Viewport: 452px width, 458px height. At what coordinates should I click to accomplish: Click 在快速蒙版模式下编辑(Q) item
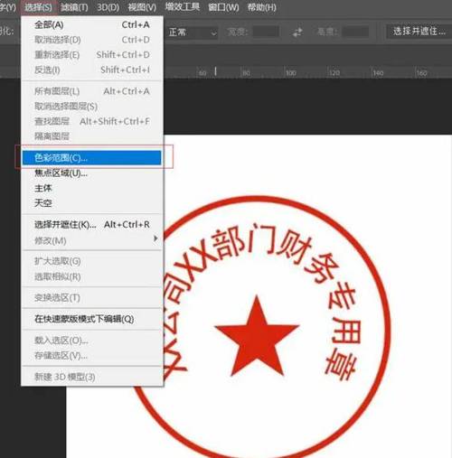[92, 319]
